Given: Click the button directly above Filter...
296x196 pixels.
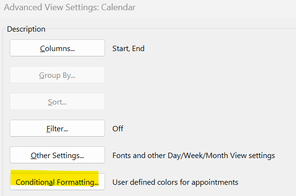Looking at the screenshot, I should point(57,102).
